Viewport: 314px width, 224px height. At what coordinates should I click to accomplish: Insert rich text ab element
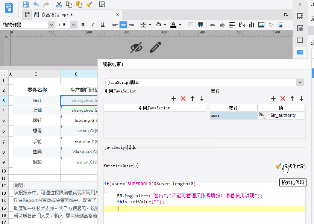222,25
